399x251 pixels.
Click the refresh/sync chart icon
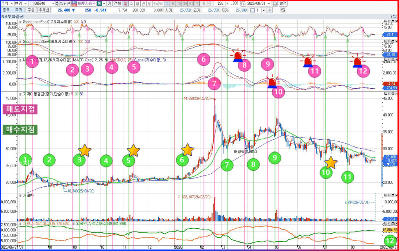(x=283, y=10)
